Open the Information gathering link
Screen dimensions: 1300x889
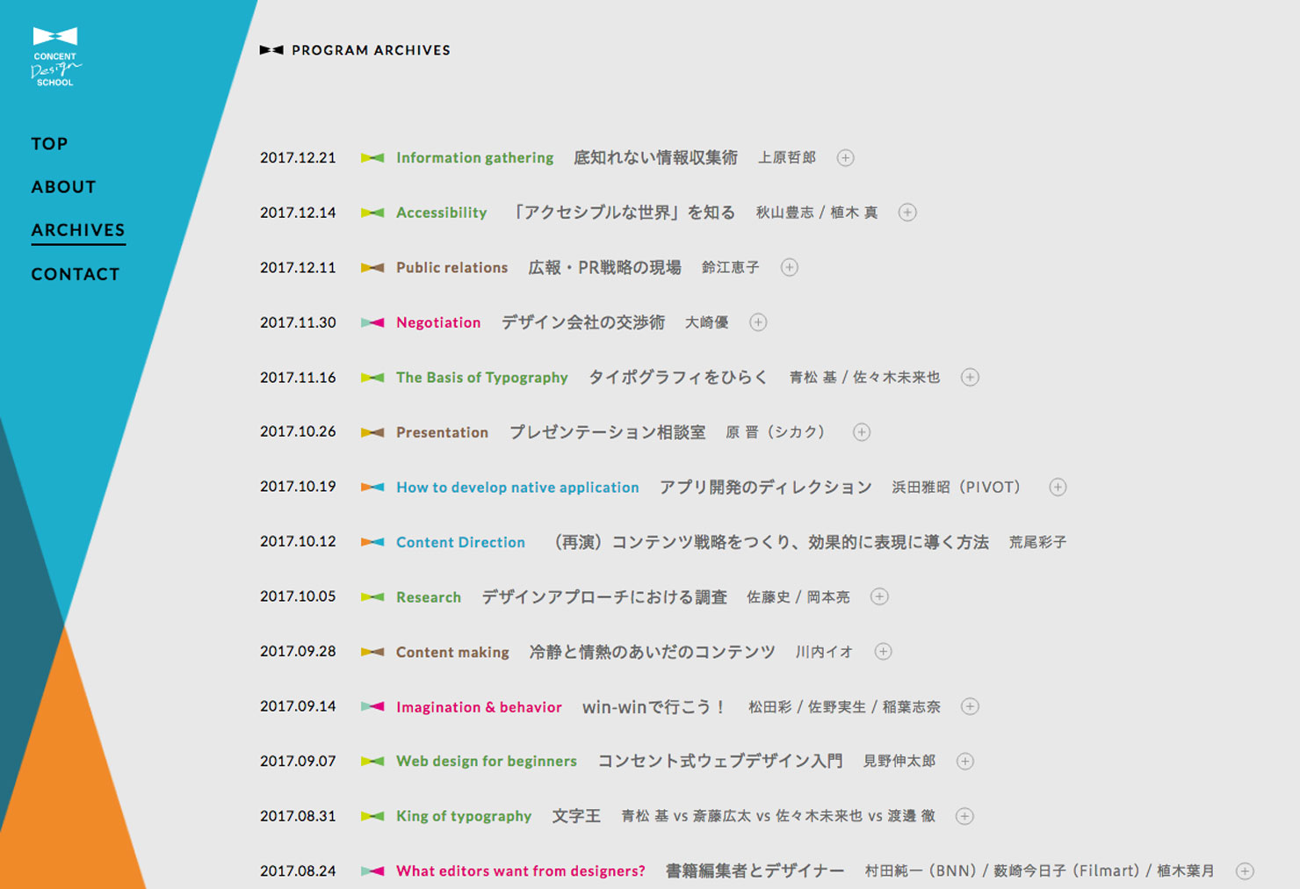point(475,158)
